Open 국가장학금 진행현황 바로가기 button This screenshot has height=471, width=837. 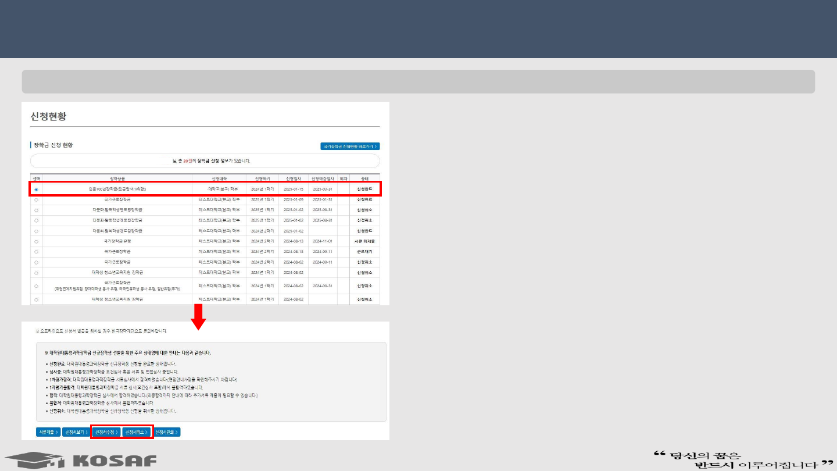[x=350, y=147]
